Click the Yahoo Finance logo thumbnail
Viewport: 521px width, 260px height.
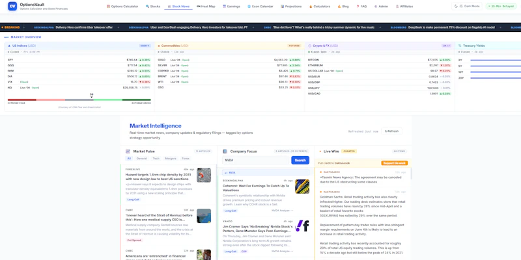click(x=302, y=226)
